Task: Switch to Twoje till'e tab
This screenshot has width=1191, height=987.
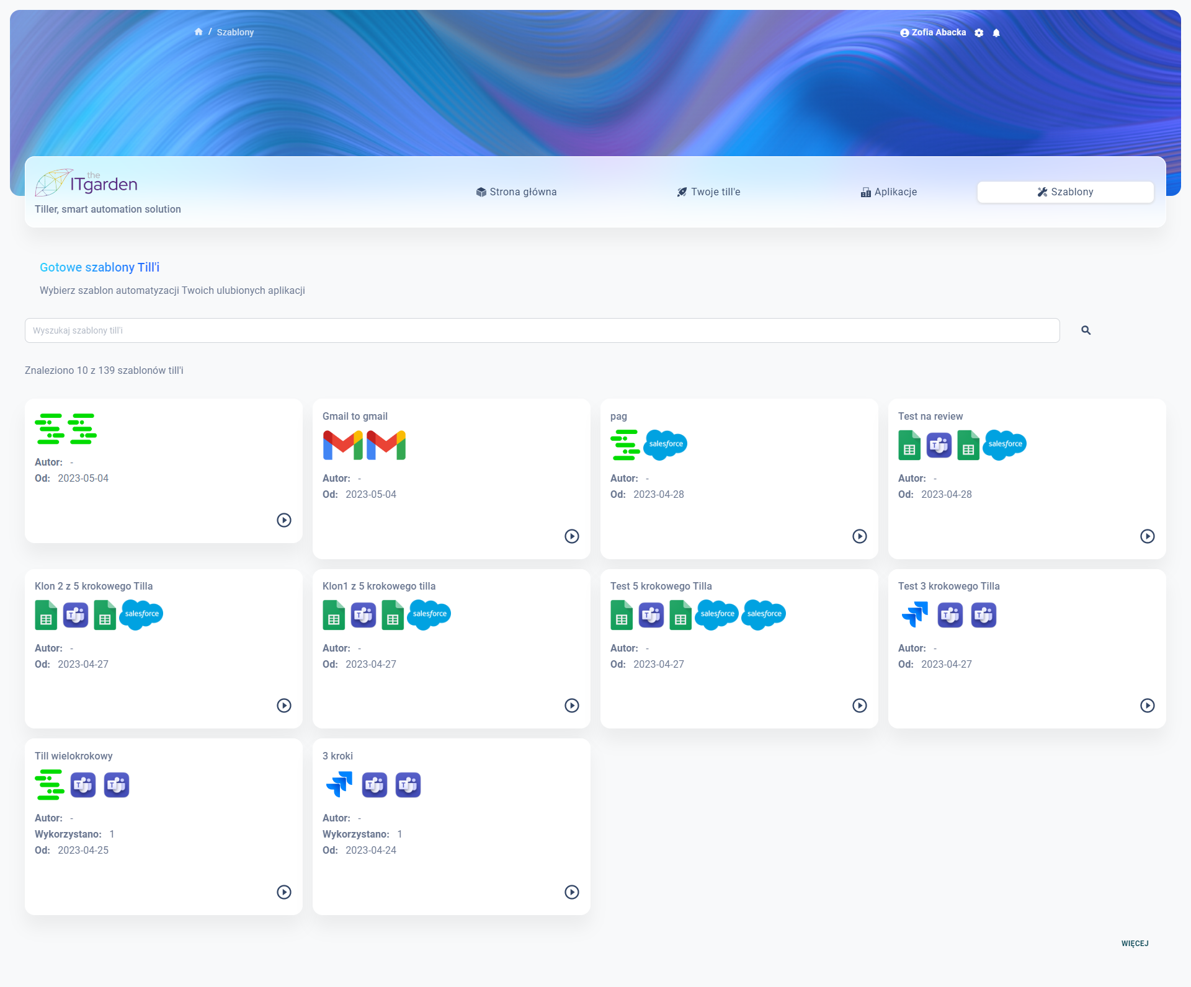Action: point(708,192)
